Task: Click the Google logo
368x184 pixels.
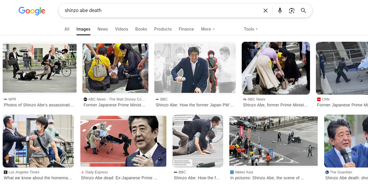Action: click(x=32, y=11)
